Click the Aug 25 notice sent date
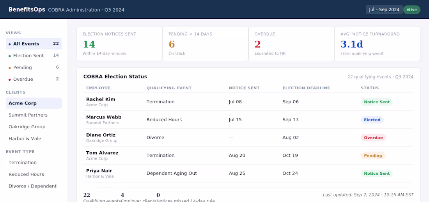The height and width of the screenshot is (202, 429). 237,173
